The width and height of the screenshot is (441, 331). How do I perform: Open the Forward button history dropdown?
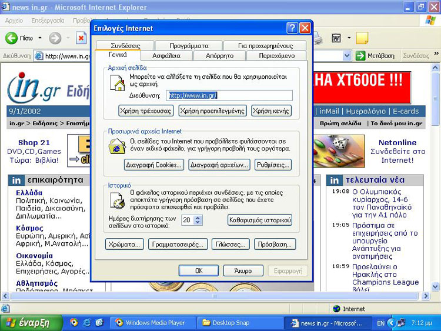pyautogui.click(x=68, y=38)
